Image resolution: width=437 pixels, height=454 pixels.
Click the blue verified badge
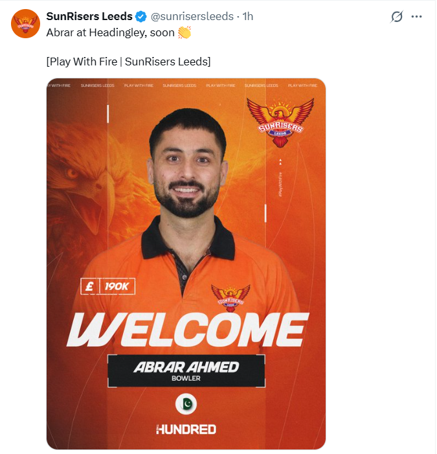140,16
